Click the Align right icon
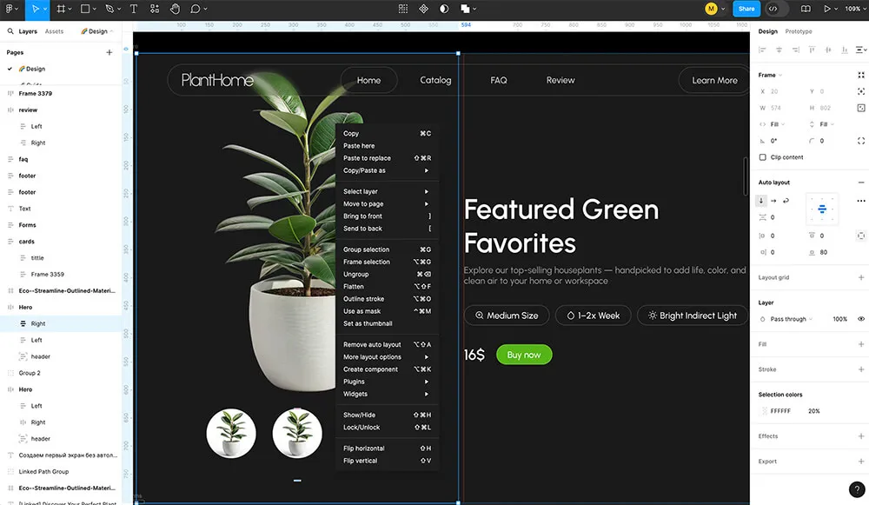869x505 pixels. pyautogui.click(x=795, y=50)
